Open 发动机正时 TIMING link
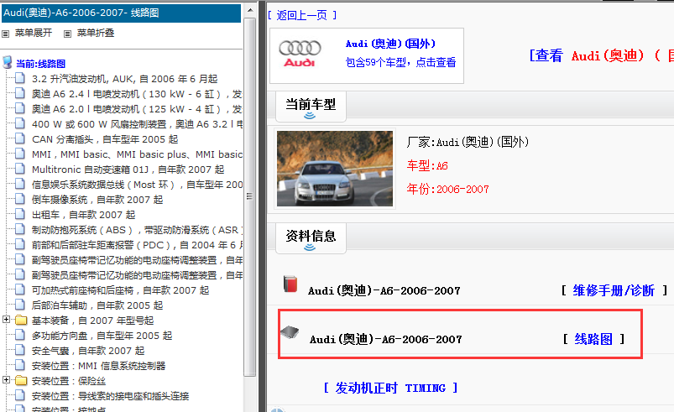The height and width of the screenshot is (412, 674). tap(390, 388)
